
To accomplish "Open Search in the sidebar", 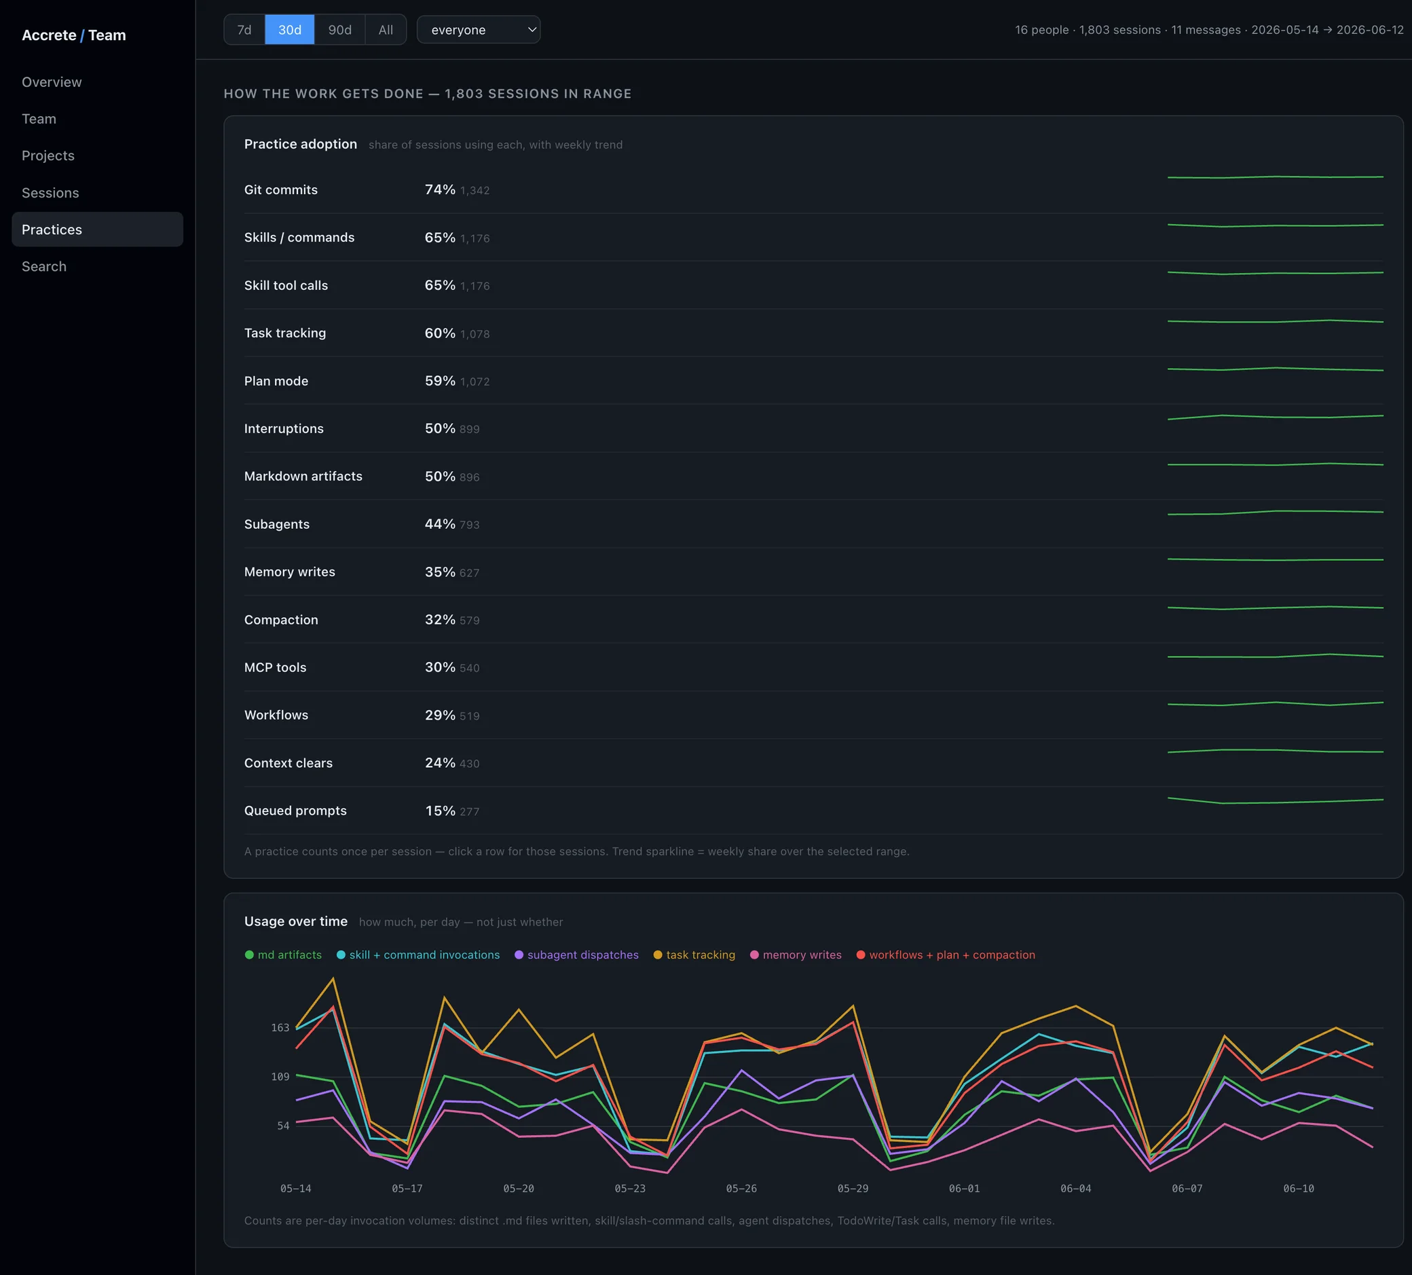I will tap(97, 266).
